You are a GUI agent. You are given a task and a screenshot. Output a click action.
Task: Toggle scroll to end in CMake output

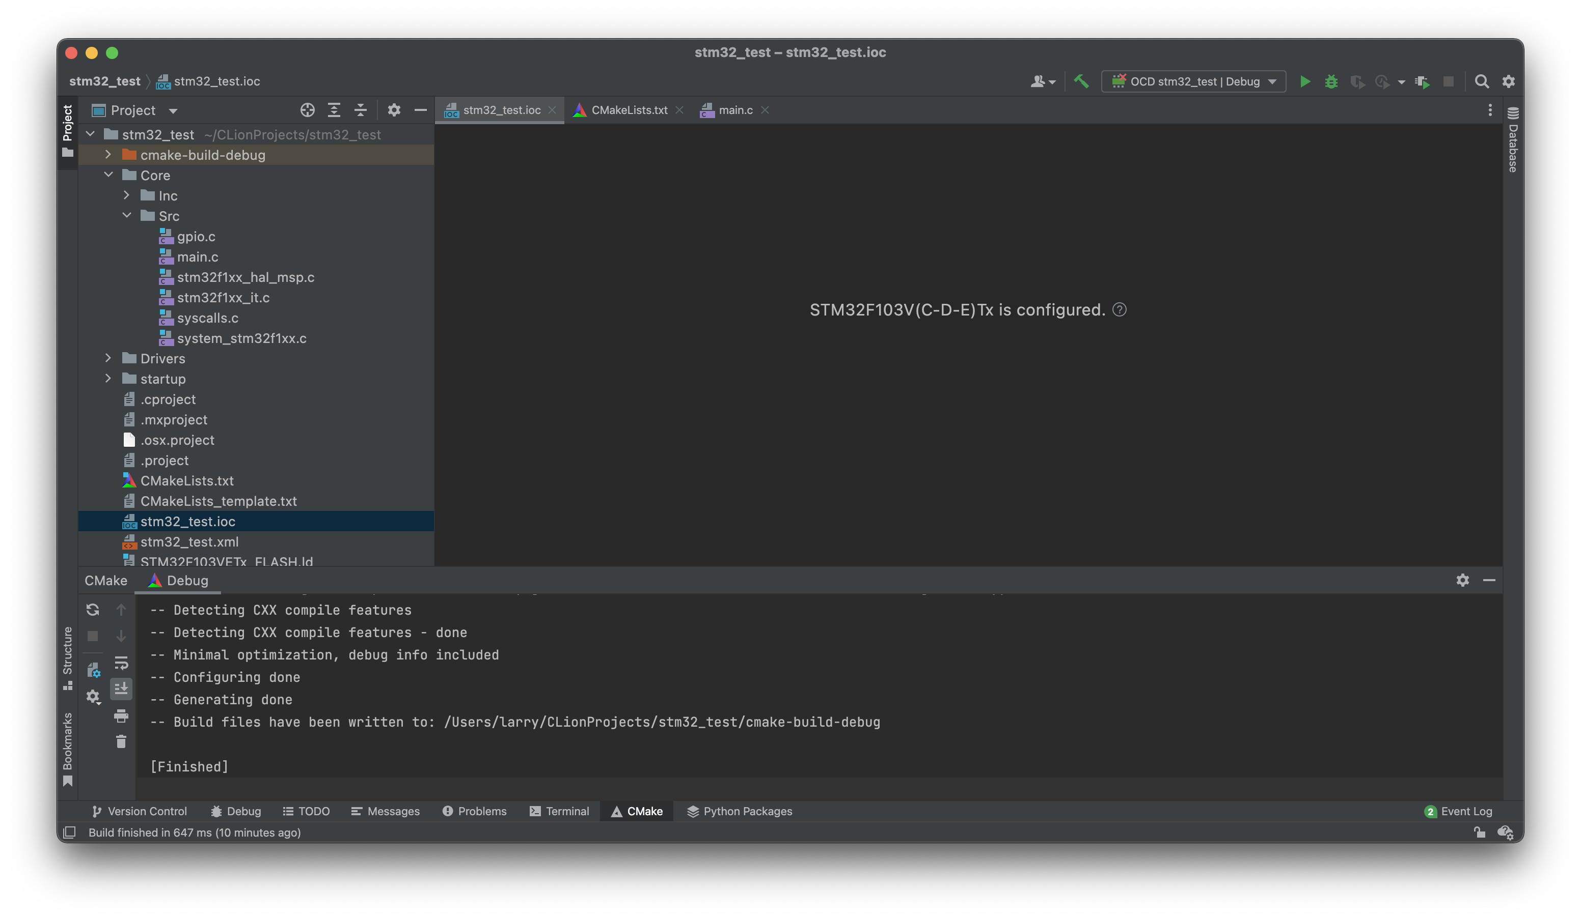pos(121,688)
